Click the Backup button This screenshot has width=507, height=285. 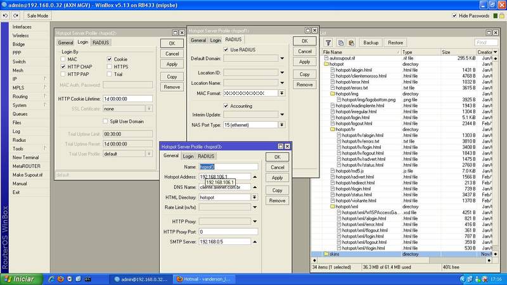coord(371,42)
